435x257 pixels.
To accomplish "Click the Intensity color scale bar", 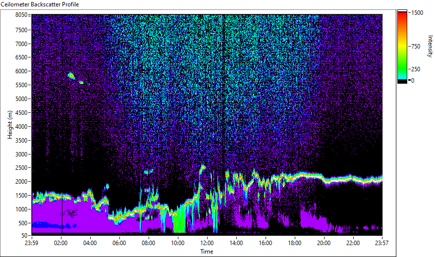I will pos(402,47).
